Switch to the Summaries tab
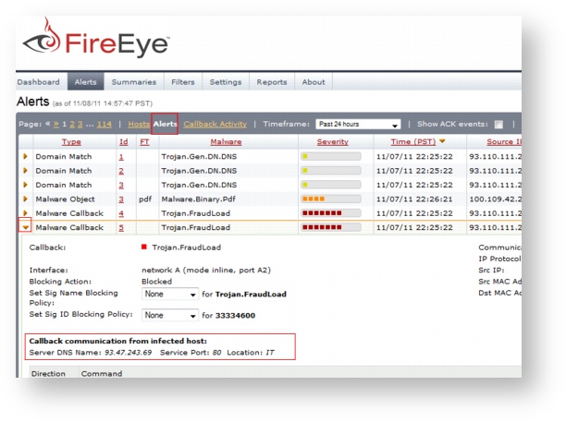 tap(134, 82)
